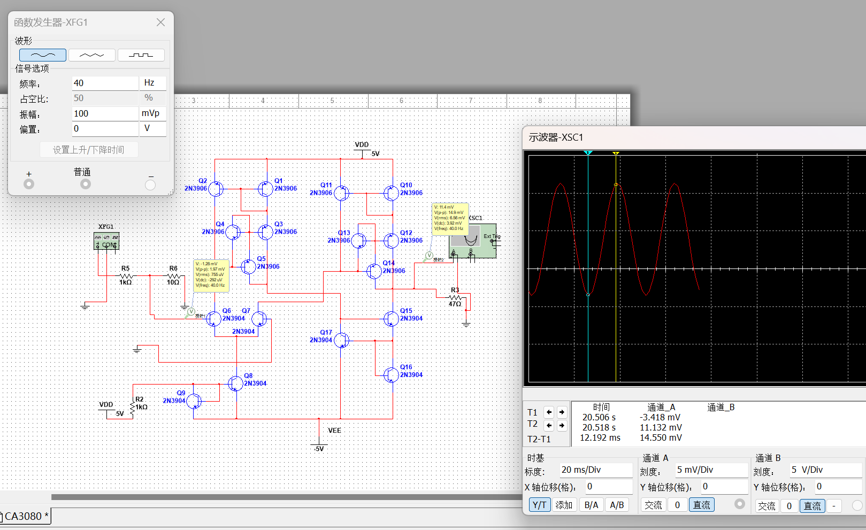Screen dimensions: 866x530
Task: Select B/A display mode
Action: (x=592, y=505)
